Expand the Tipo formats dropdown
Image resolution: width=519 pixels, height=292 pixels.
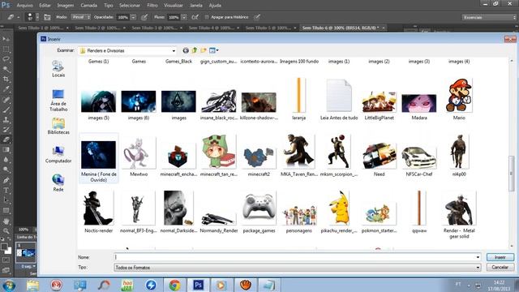pos(478,268)
